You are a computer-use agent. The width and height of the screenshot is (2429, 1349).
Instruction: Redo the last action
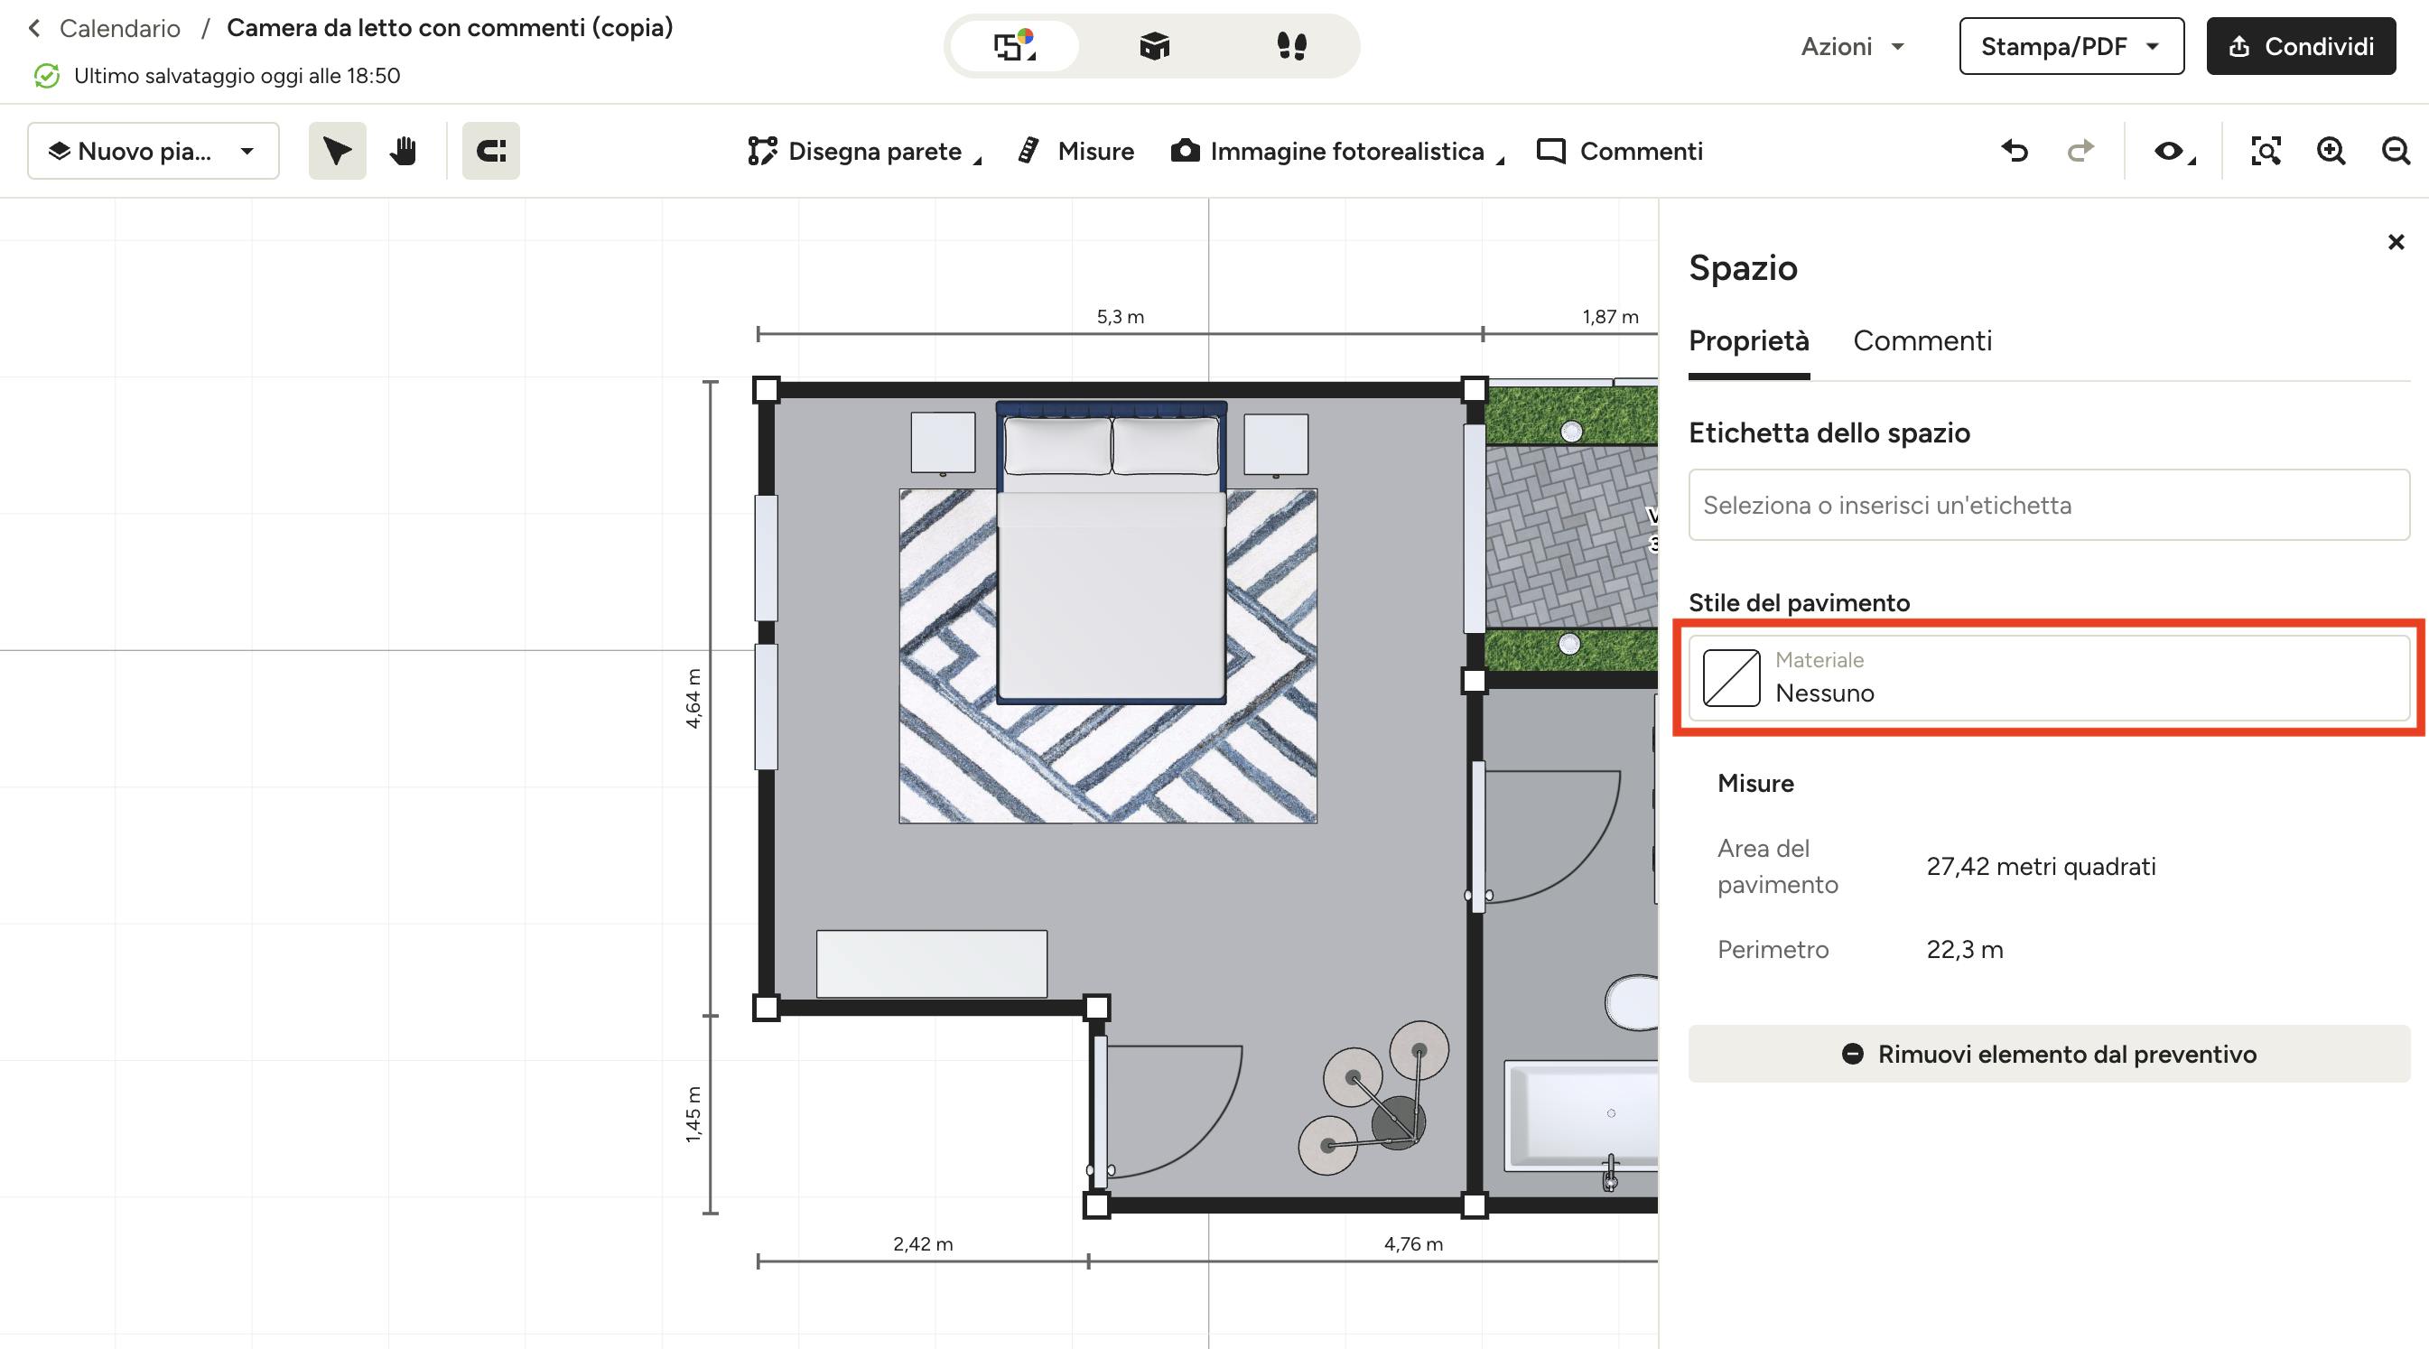point(2080,151)
